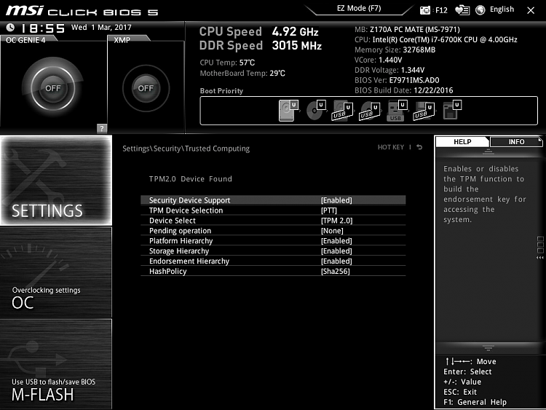
Task: Click the help panel top scroll handle
Action: pyautogui.click(x=488, y=151)
